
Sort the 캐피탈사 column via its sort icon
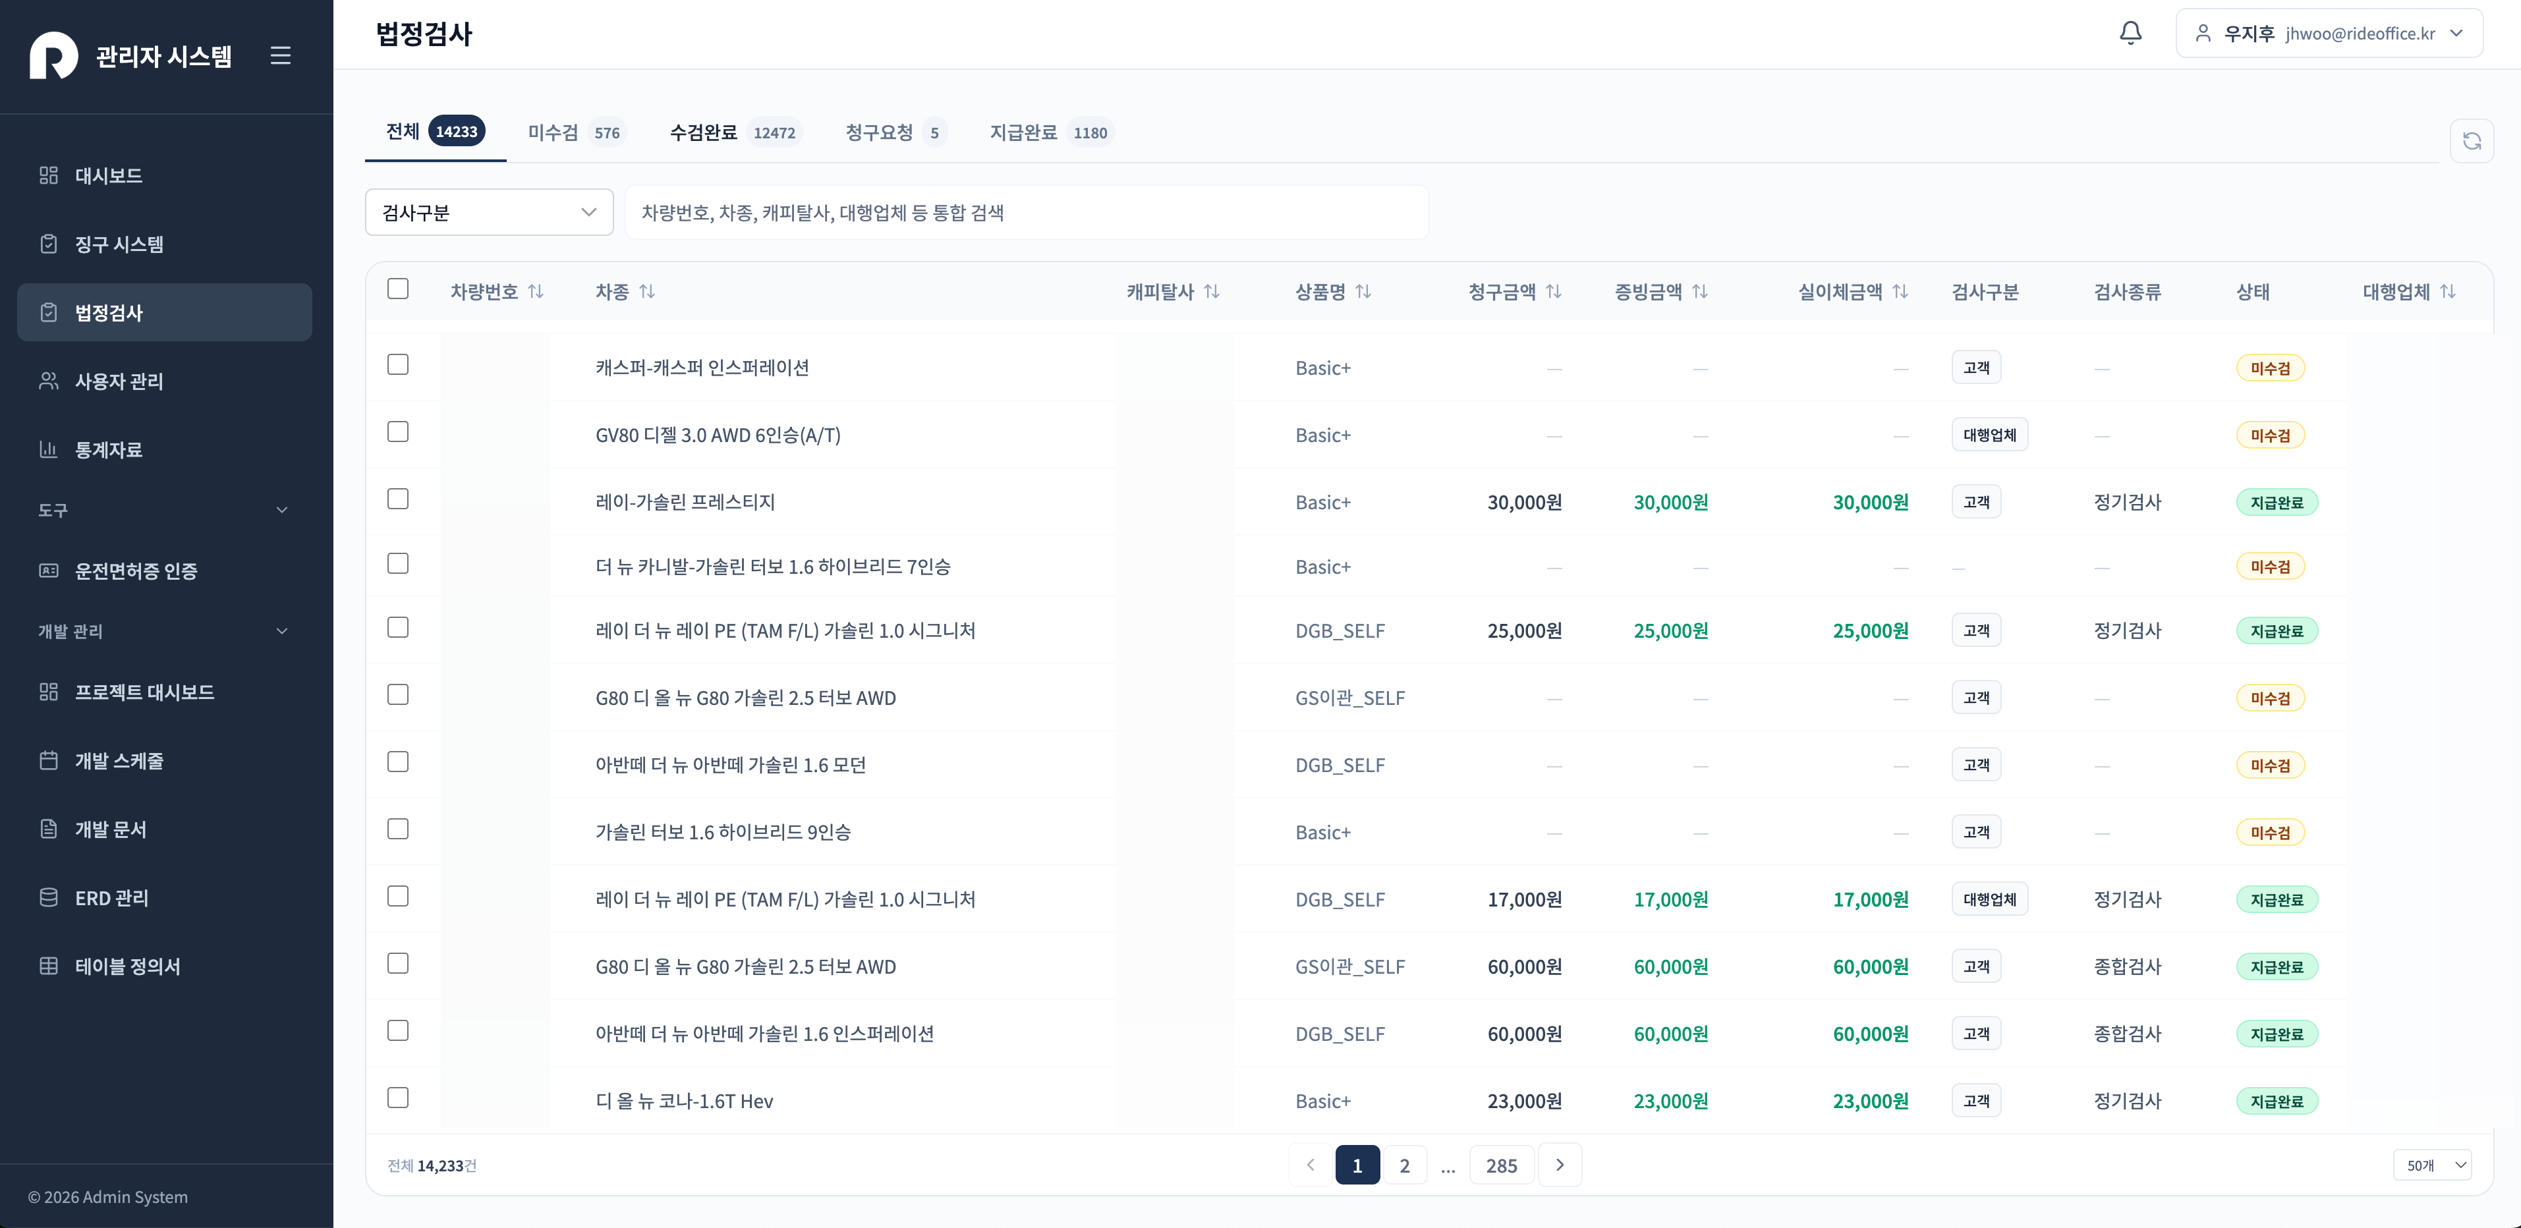pyautogui.click(x=1212, y=292)
